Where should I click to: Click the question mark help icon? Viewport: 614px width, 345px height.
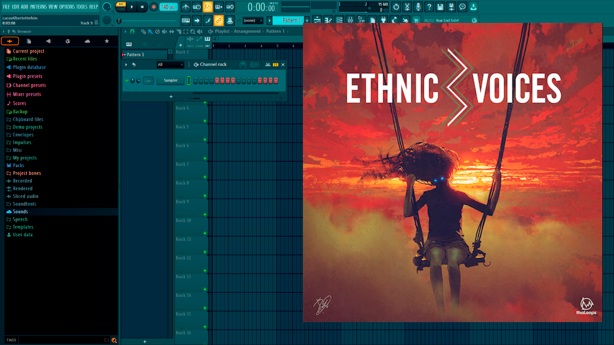(429, 7)
